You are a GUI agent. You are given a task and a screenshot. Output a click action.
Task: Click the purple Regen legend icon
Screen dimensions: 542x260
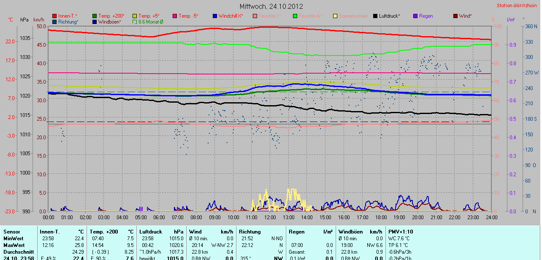[x=415, y=16]
